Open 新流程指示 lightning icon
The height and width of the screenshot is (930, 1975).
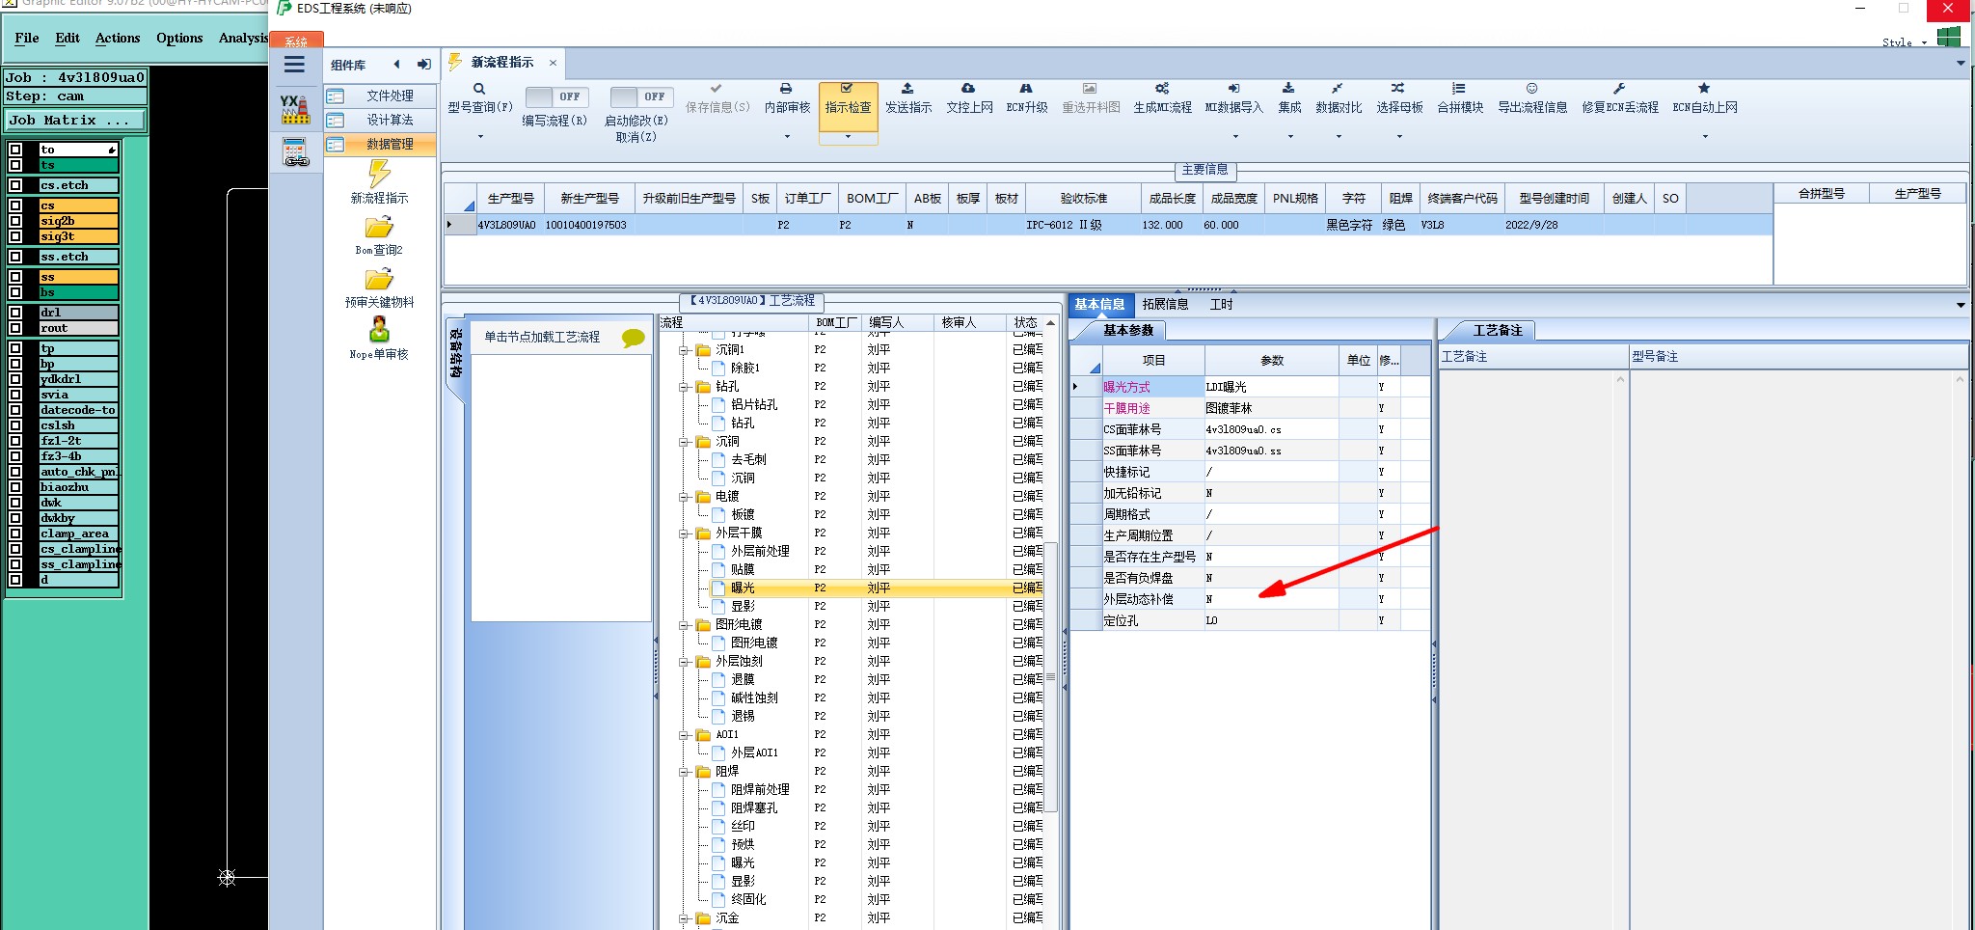[379, 174]
